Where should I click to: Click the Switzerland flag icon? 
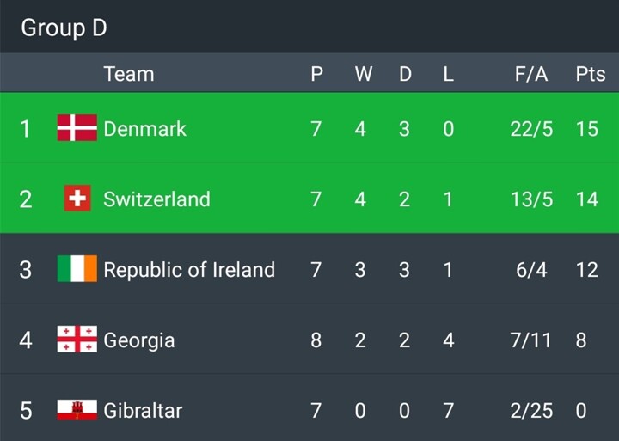coord(77,199)
